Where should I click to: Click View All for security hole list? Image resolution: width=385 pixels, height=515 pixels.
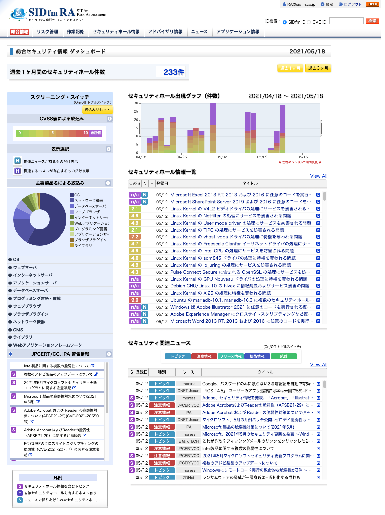click(x=319, y=176)
